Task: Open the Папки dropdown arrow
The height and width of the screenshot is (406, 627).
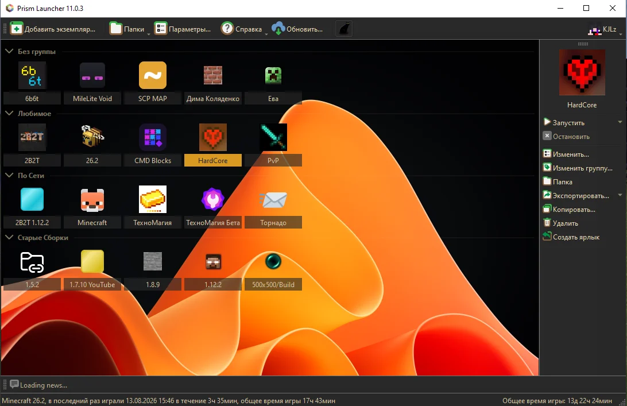Action: 148,34
